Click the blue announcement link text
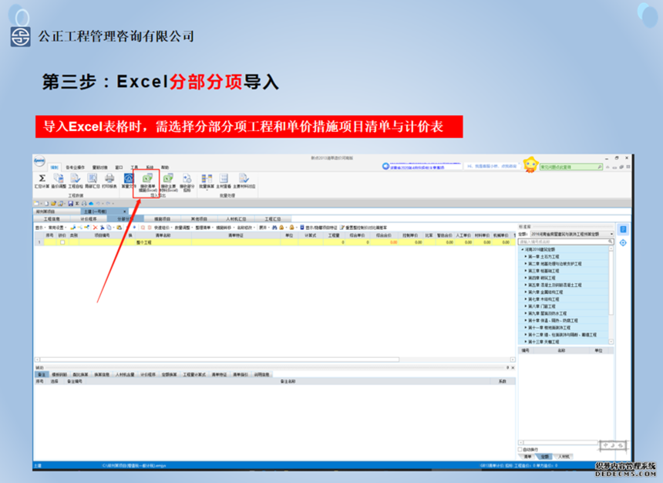Image resolution: width=663 pixels, height=483 pixels. 417,167
